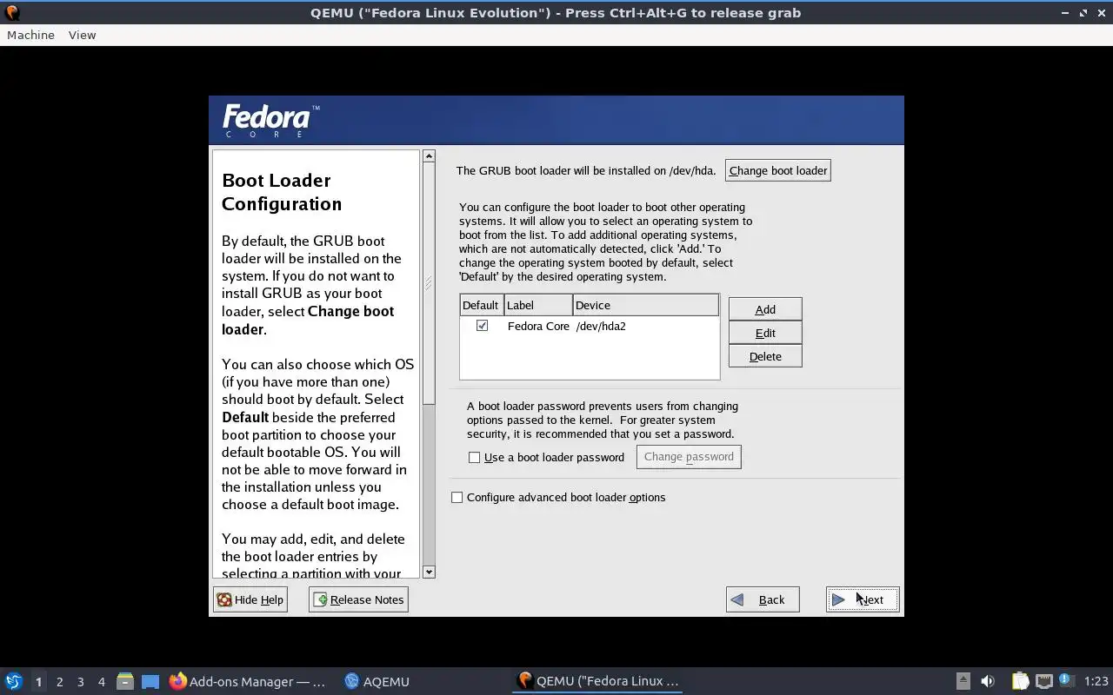This screenshot has height=695, width=1113.
Task: Close the QEMU window
Action: (x=1101, y=13)
